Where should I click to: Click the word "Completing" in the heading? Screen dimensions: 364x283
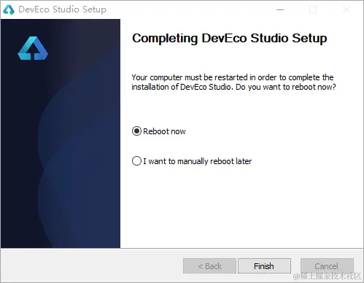point(165,39)
